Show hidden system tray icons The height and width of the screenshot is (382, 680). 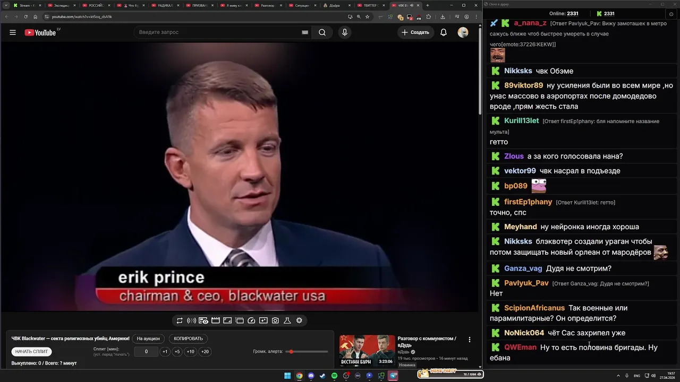[618, 376]
